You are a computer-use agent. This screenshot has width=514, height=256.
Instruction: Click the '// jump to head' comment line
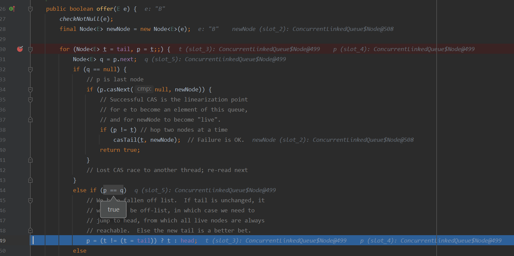[x=176, y=220]
